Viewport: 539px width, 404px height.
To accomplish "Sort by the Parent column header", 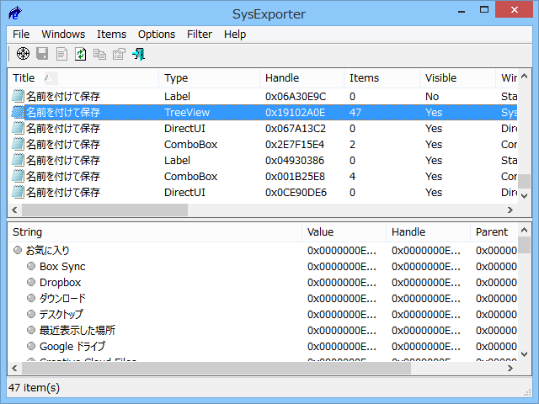I will tap(494, 232).
